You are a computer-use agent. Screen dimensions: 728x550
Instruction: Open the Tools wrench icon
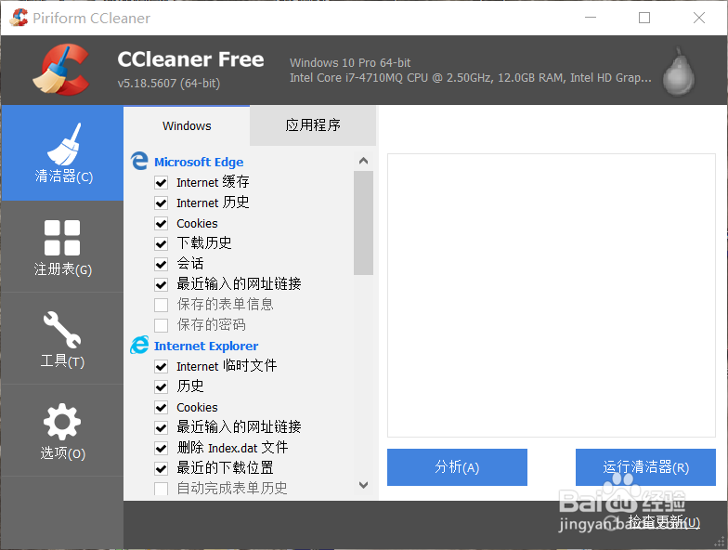[x=62, y=329]
